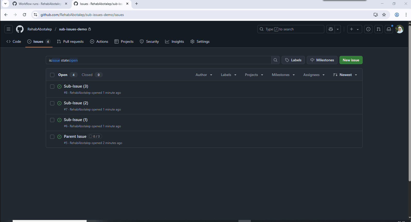
Task: Click the browser address bar URL
Action: 82,15
